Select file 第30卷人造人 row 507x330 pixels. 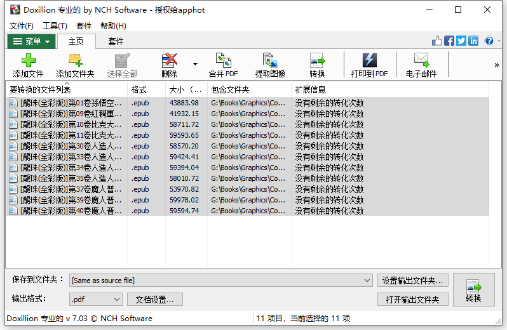[248, 146]
